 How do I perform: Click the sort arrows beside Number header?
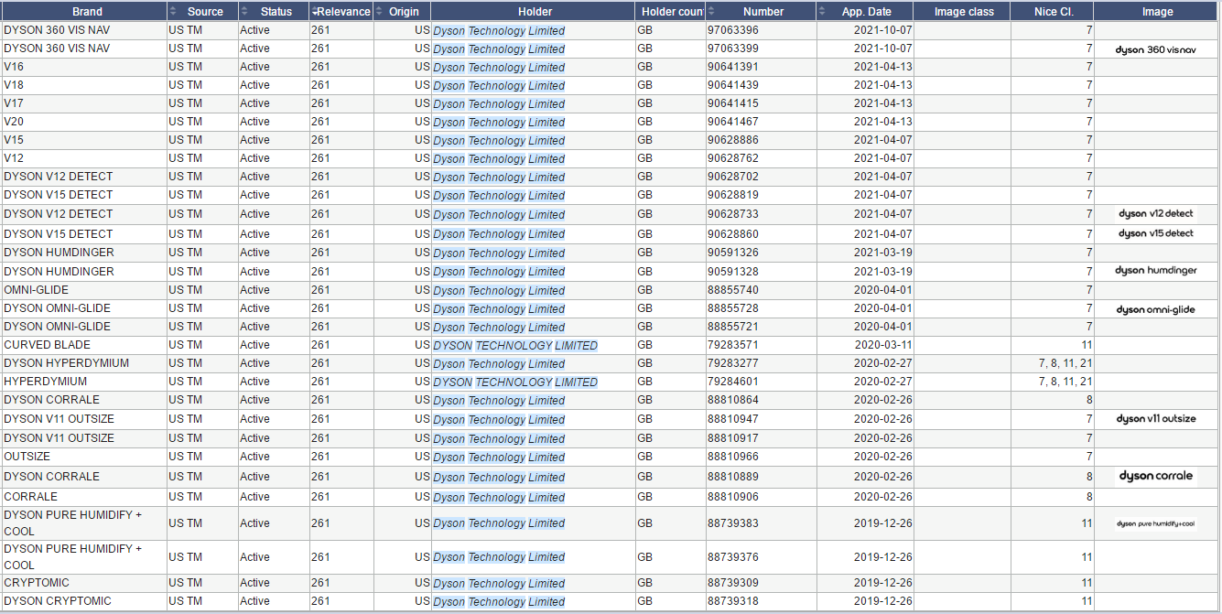(x=712, y=11)
